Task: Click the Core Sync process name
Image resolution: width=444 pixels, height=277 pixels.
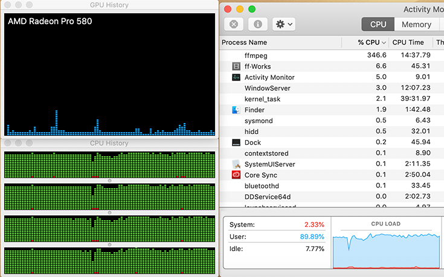Action: click(261, 175)
